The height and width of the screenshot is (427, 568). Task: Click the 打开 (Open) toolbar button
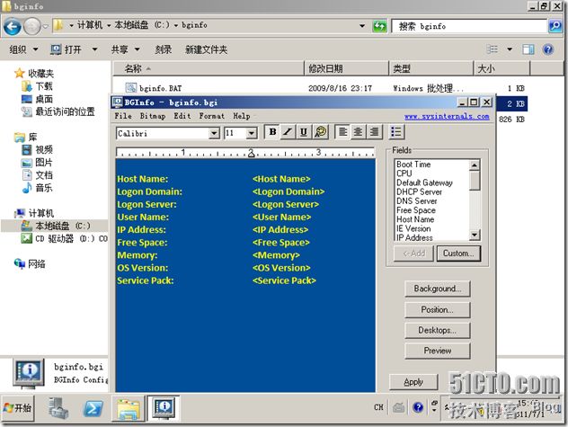coord(66,49)
